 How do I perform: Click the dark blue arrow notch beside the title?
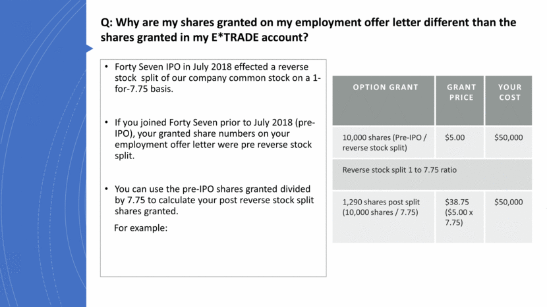click(90, 48)
